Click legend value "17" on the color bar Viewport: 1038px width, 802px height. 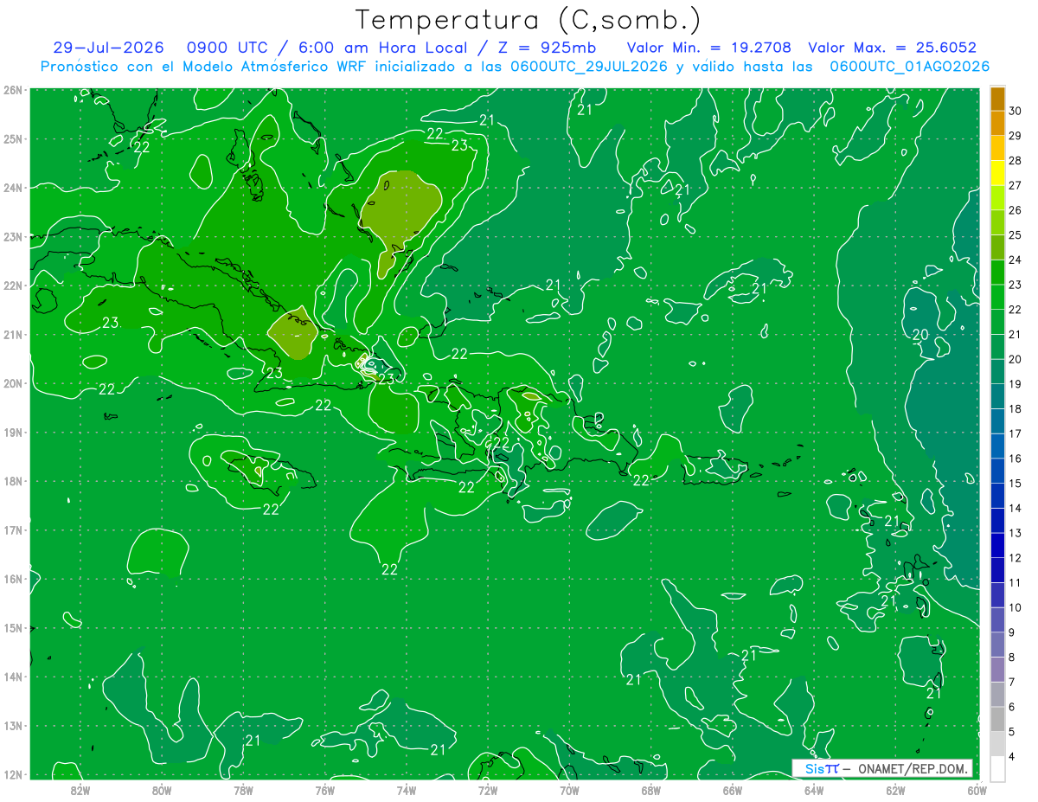pyautogui.click(x=1016, y=433)
